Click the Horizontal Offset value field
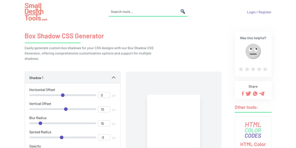 tap(104, 95)
